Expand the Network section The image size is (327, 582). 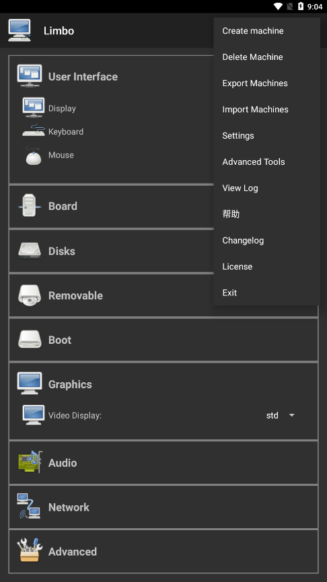[x=163, y=507]
